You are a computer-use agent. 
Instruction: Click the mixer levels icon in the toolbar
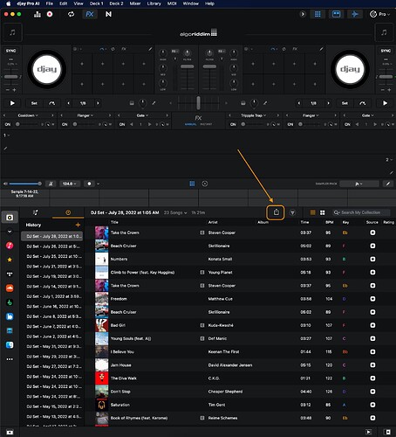pyautogui.click(x=38, y=14)
